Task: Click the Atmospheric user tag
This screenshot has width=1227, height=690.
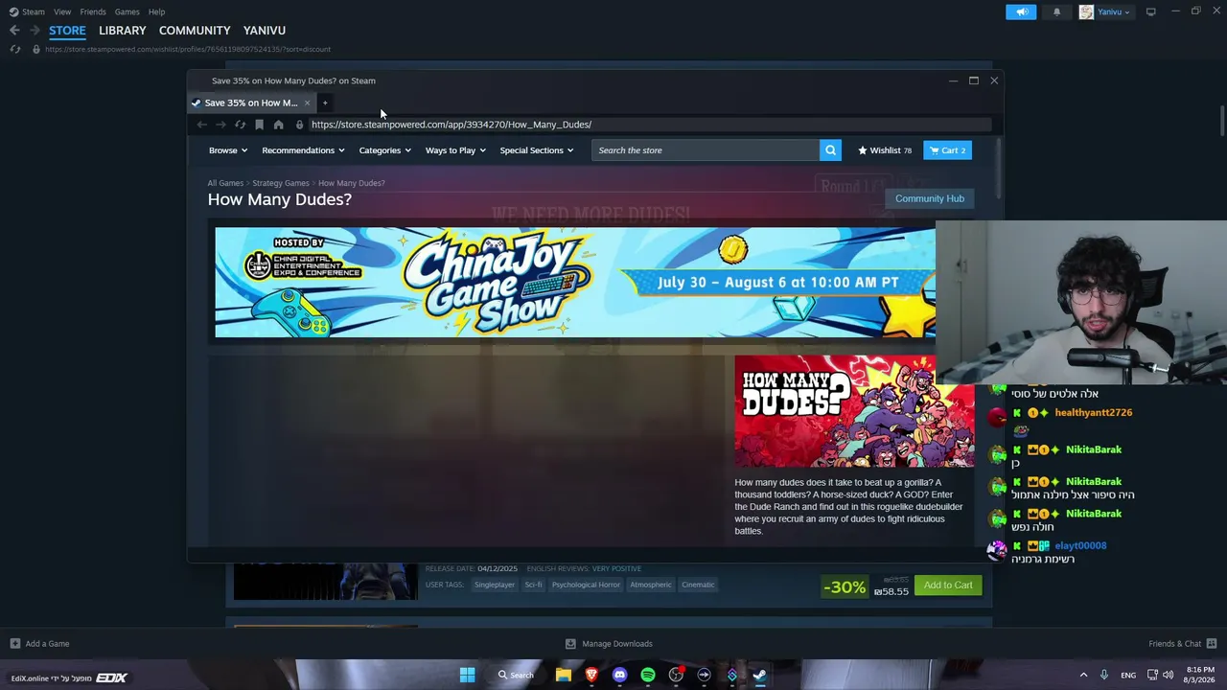Action: [x=651, y=585]
